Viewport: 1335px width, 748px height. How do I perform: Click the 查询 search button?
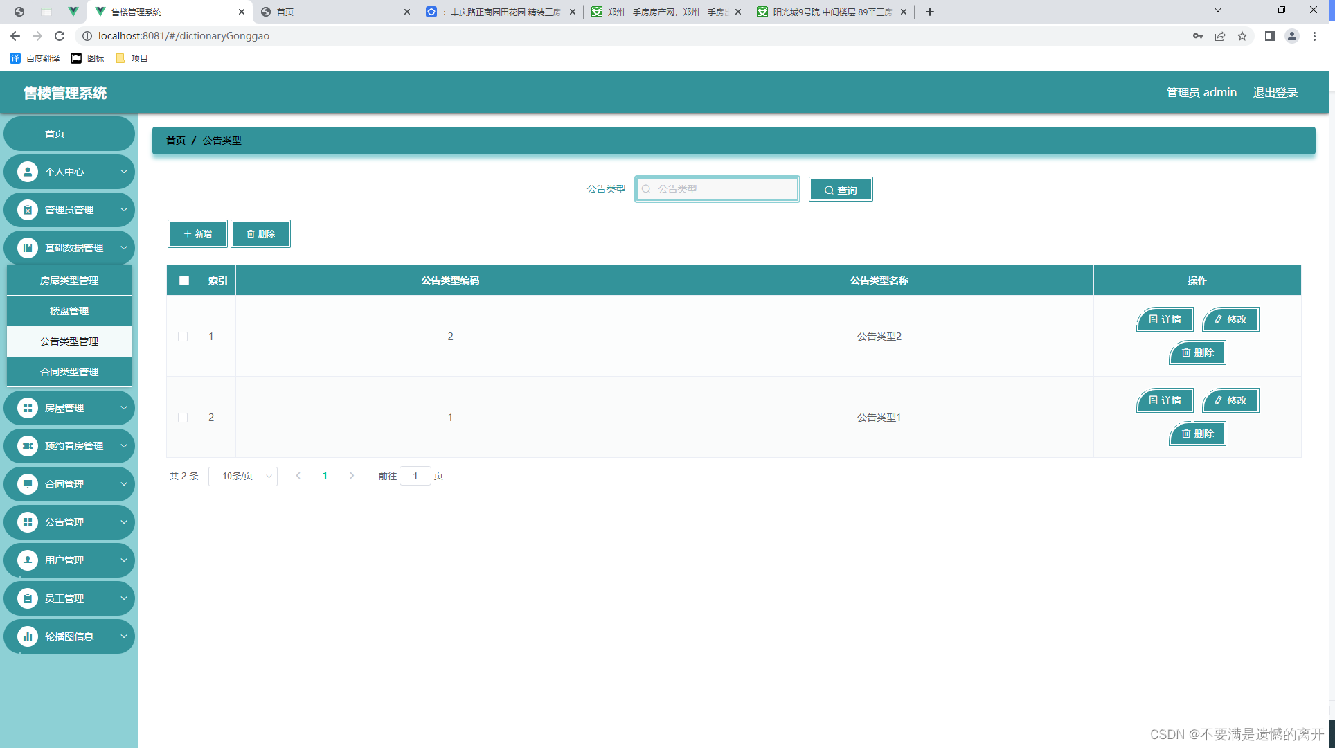[x=840, y=189]
